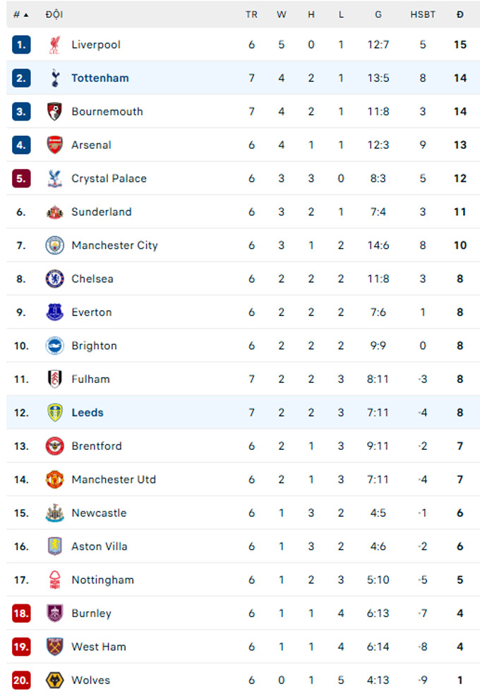This screenshot has height=696, width=480.
Task: Sort standings by the Đ points header
Action: (x=460, y=14)
